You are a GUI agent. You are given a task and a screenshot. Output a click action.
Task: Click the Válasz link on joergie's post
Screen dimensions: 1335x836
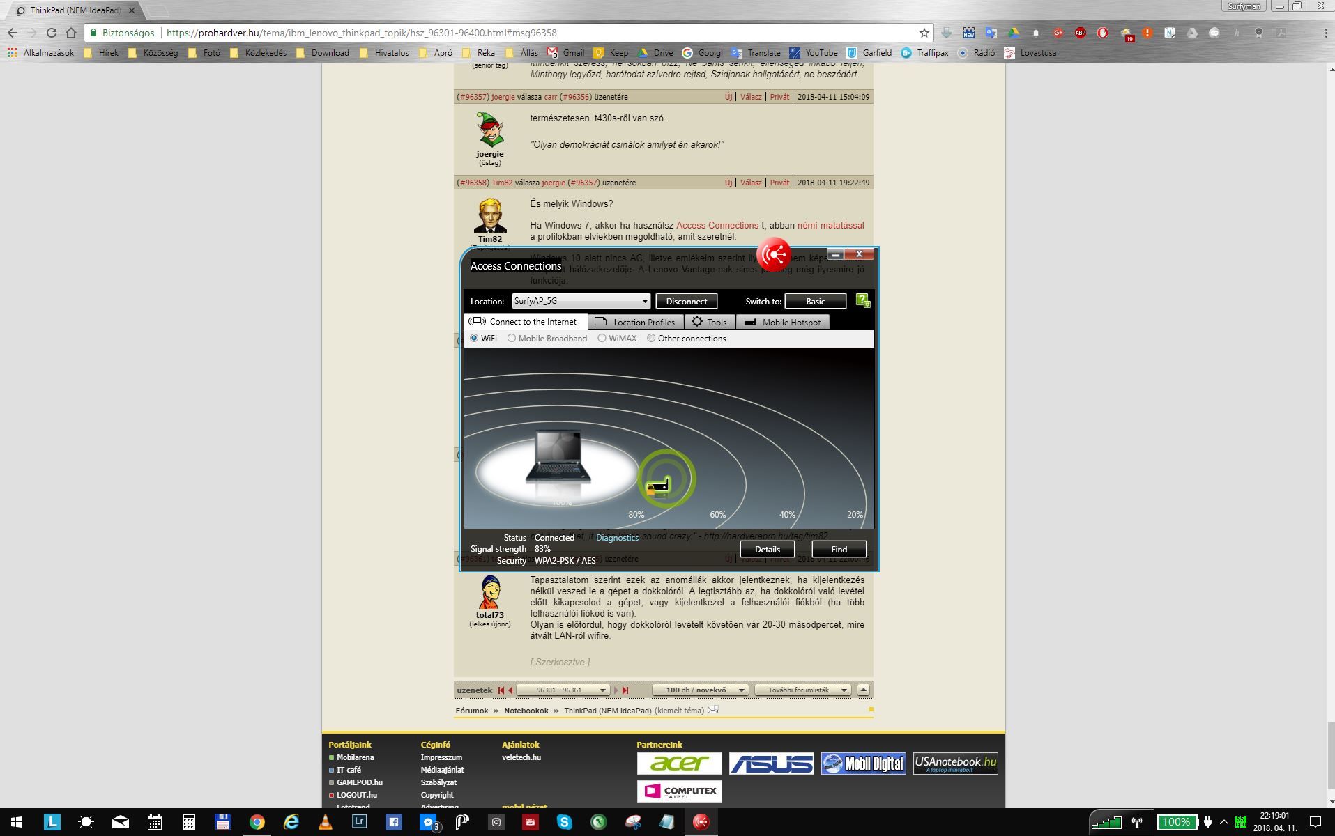point(751,97)
